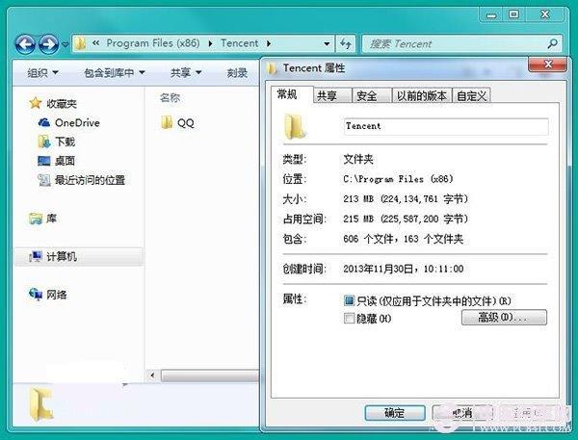Refresh the folder with the refresh icon
This screenshot has width=578, height=440.
click(346, 44)
